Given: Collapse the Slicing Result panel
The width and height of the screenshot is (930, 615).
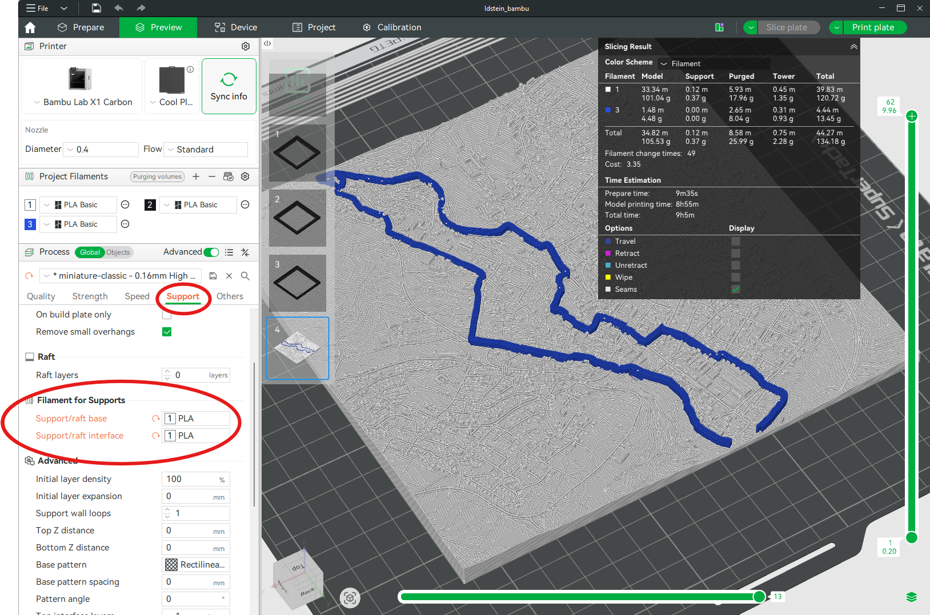Looking at the screenshot, I should pyautogui.click(x=854, y=47).
